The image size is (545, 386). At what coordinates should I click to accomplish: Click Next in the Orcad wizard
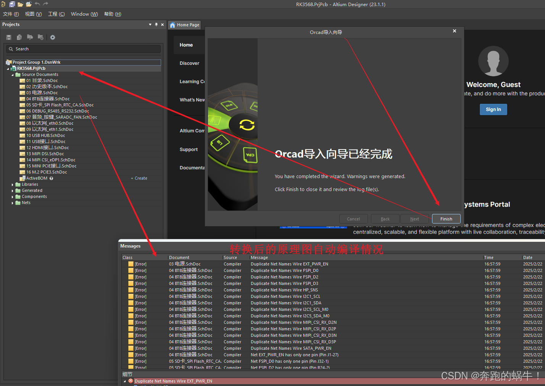click(414, 219)
